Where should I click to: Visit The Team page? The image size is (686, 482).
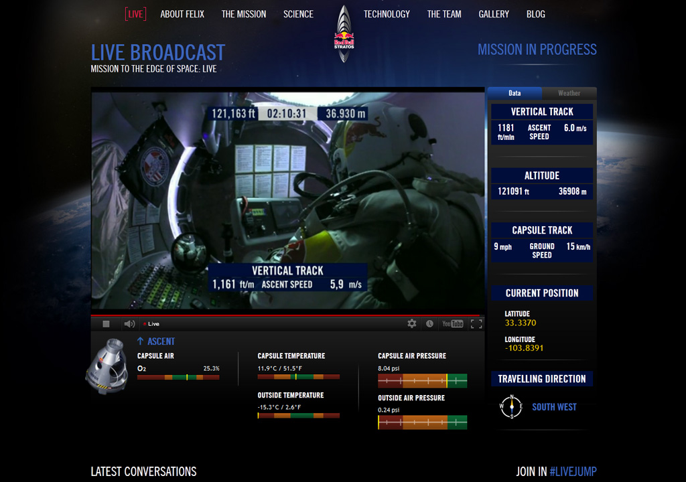444,14
